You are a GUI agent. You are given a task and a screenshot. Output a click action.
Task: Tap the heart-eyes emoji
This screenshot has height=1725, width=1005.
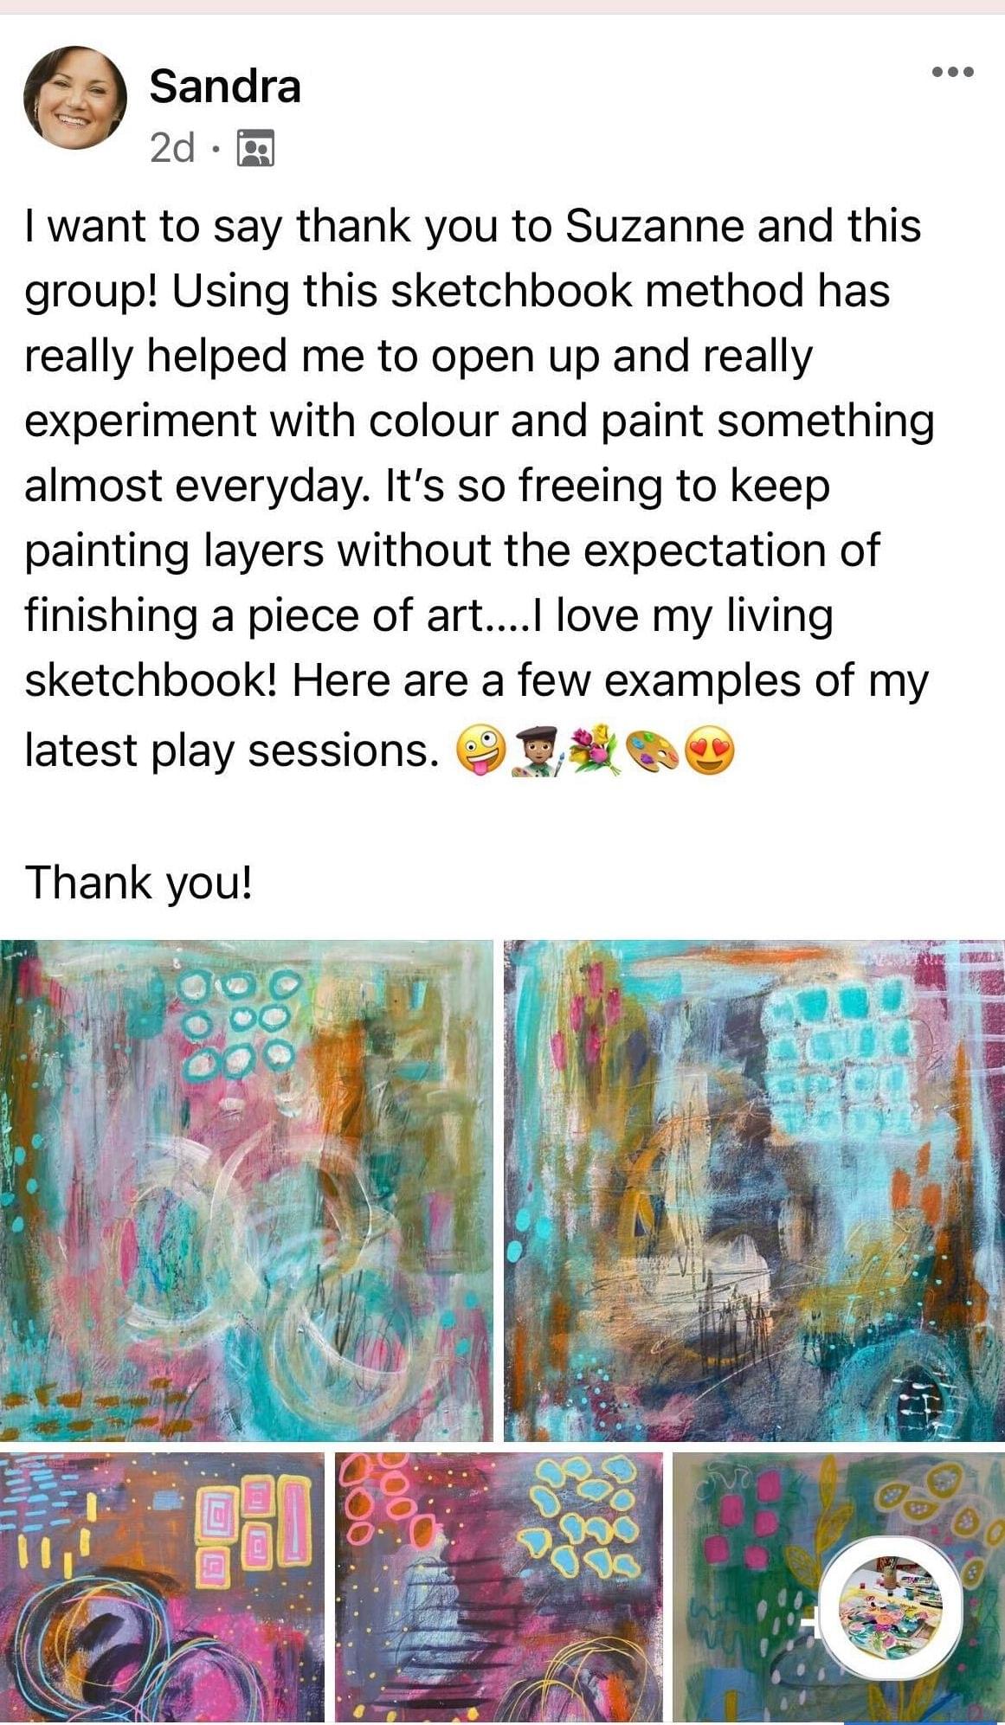[710, 750]
